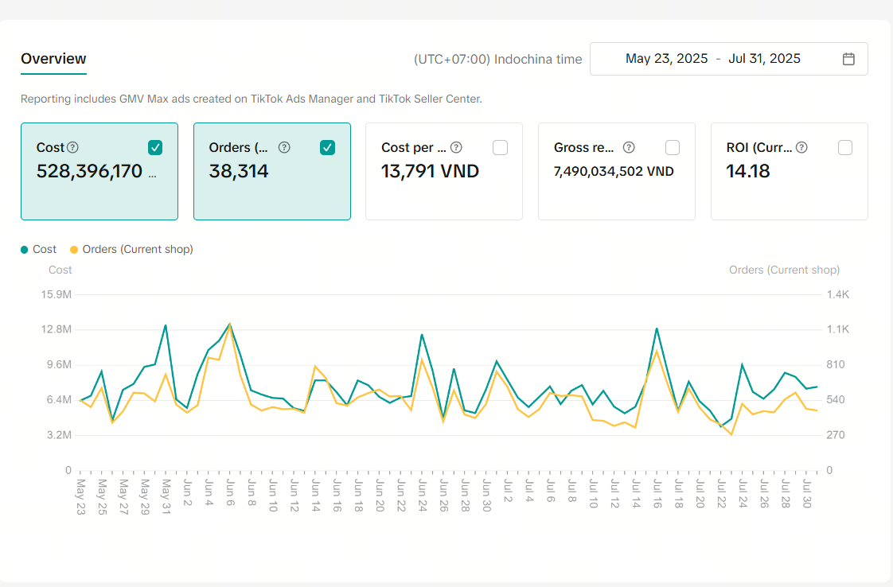893x587 pixels.
Task: Enable the Cost per order checkbox
Action: 500,147
